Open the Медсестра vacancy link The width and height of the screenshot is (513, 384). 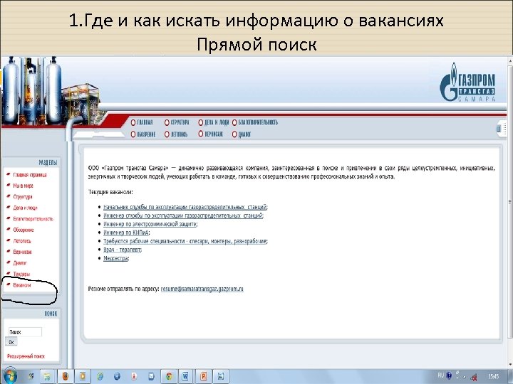tap(115, 258)
